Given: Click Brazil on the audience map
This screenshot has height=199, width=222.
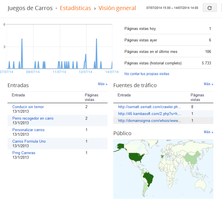Looking at the screenshot, I should pos(148,179).
